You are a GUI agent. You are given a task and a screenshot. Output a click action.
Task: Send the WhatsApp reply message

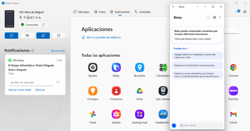tap(58, 82)
